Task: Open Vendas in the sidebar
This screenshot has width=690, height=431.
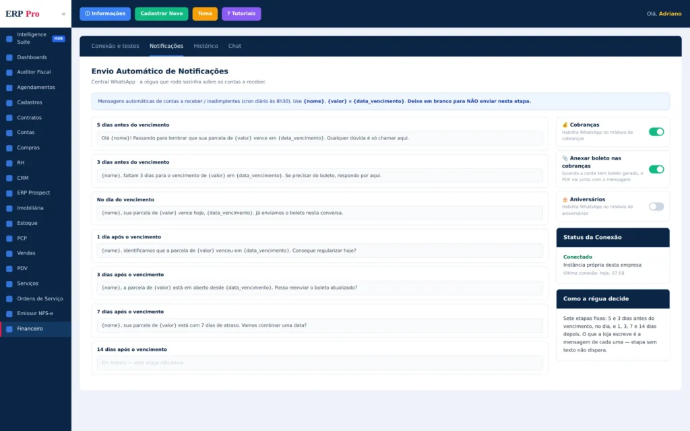Action: click(36, 253)
